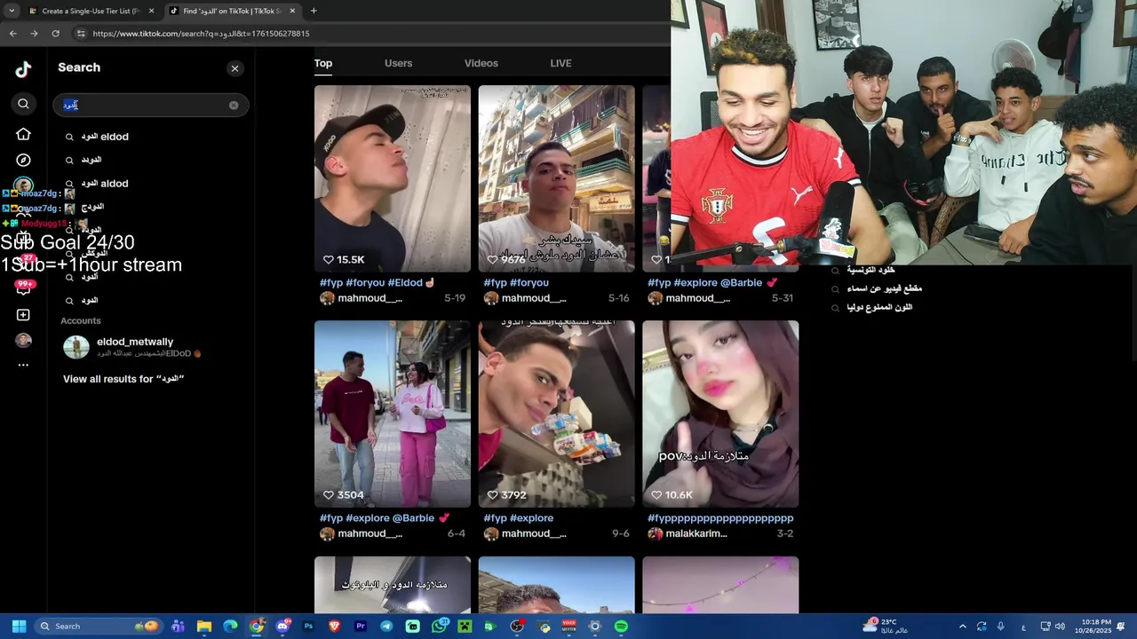
Task: Open the video thumbnail with 15.5K likes
Action: (x=392, y=178)
